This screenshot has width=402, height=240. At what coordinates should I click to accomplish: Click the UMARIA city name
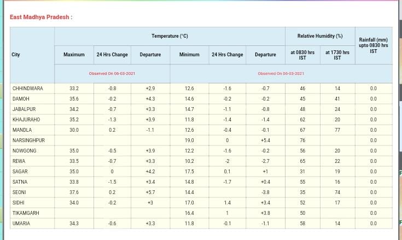pos(21,224)
